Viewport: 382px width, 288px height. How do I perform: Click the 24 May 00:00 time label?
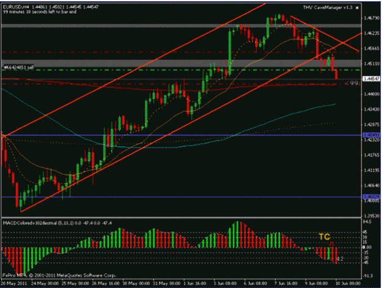(x=45, y=283)
